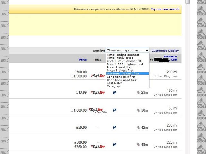Image resolution: width=206 pixels, height=154 pixels.
Task: Click the Buy It Now logo in the £13.99 row
Action: pos(98,92)
